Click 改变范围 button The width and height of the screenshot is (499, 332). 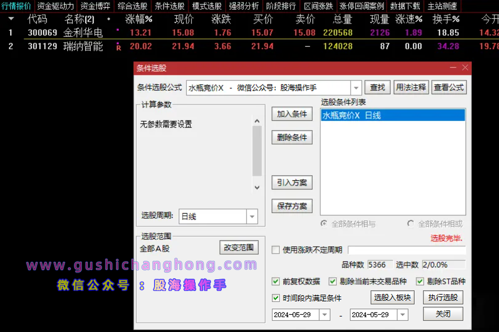239,247
